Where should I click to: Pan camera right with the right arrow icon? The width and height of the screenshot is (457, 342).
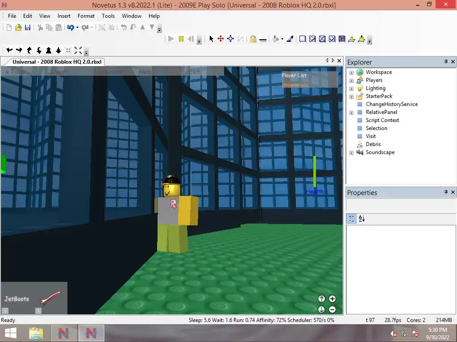[x=19, y=50]
